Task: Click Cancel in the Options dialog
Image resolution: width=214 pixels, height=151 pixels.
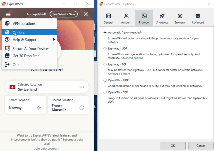Action: 201,145
